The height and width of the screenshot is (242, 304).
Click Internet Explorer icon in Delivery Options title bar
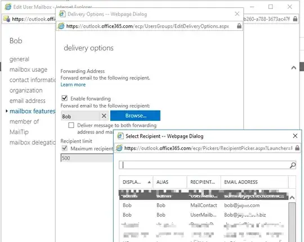[62, 14]
